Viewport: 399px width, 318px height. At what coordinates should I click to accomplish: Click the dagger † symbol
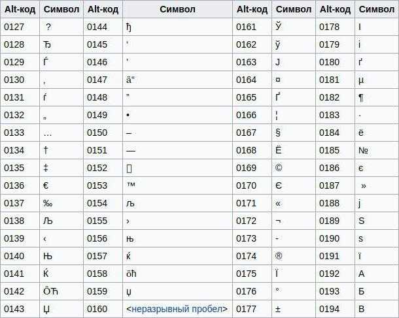coord(46,150)
